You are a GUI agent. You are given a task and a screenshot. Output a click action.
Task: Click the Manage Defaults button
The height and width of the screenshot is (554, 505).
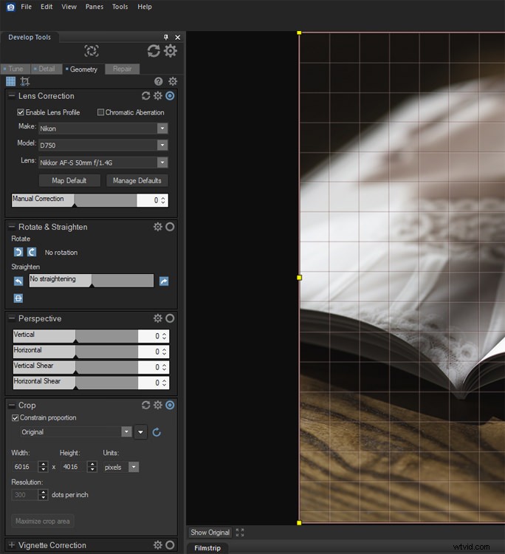coord(137,180)
